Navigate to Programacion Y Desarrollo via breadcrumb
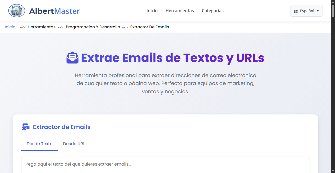This screenshot has height=173, width=335. tap(93, 27)
